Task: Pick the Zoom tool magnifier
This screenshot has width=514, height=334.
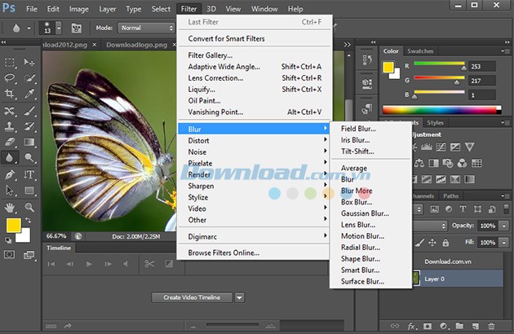Action: (30, 207)
